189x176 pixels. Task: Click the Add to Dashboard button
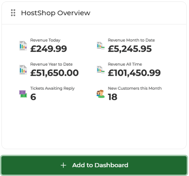pos(94,165)
